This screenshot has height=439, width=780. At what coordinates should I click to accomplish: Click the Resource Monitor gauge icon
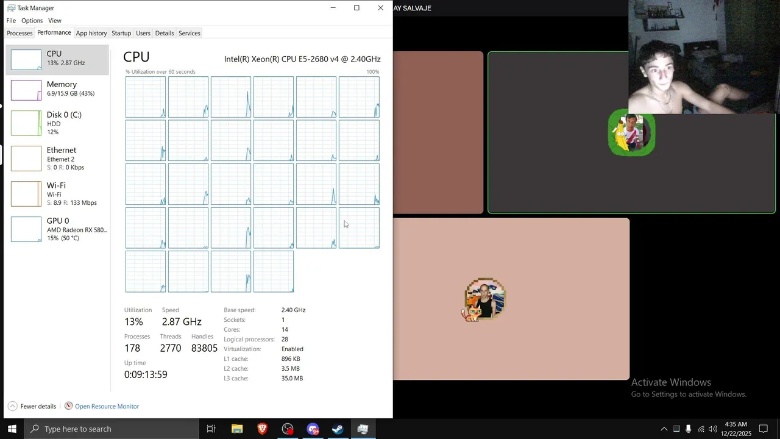tap(68, 406)
